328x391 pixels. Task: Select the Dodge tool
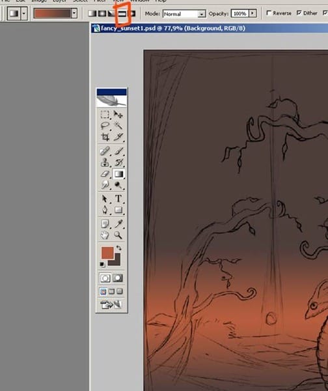point(118,185)
